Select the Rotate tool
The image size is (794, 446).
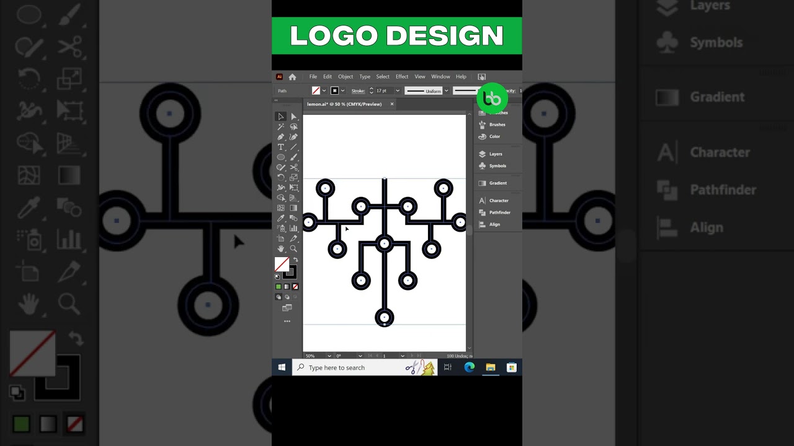[x=280, y=177]
